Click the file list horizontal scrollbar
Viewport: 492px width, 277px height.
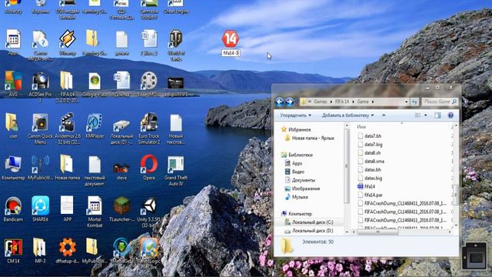coord(377,232)
